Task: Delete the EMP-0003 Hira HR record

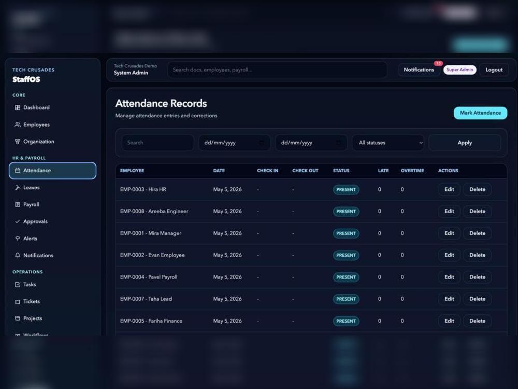Action: pos(478,189)
